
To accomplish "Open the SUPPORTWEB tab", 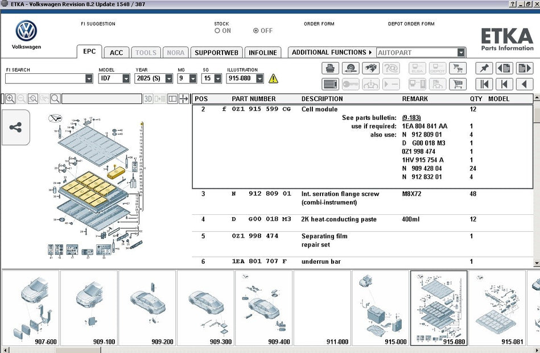I will tap(216, 52).
